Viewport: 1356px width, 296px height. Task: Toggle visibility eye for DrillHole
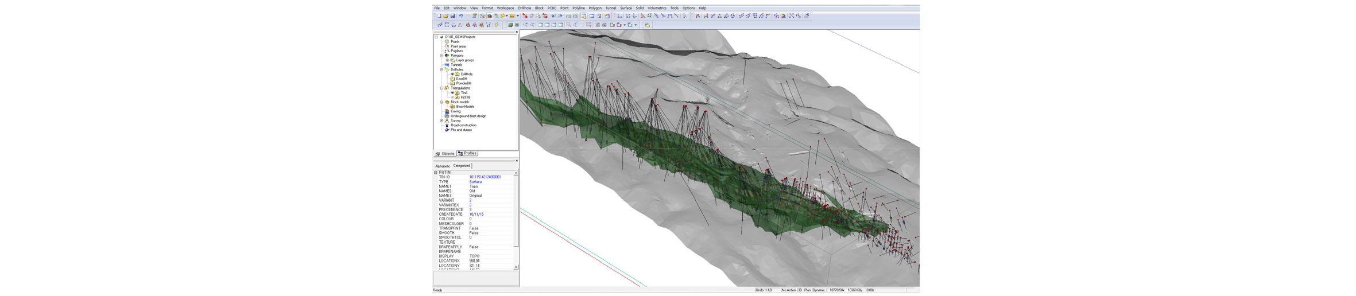click(452, 74)
